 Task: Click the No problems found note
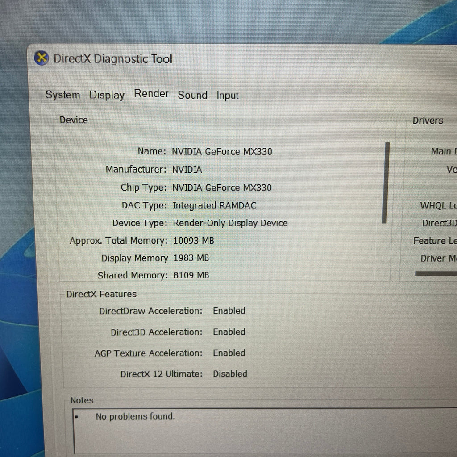[136, 416]
